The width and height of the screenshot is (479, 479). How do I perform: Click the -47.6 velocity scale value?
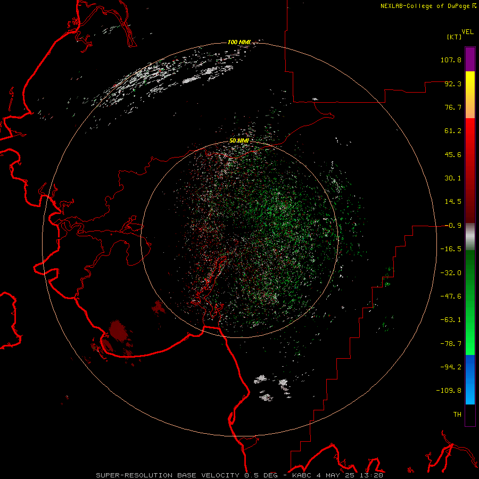pos(451,296)
